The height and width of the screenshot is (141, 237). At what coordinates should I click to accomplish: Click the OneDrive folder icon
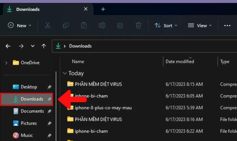coord(16,63)
